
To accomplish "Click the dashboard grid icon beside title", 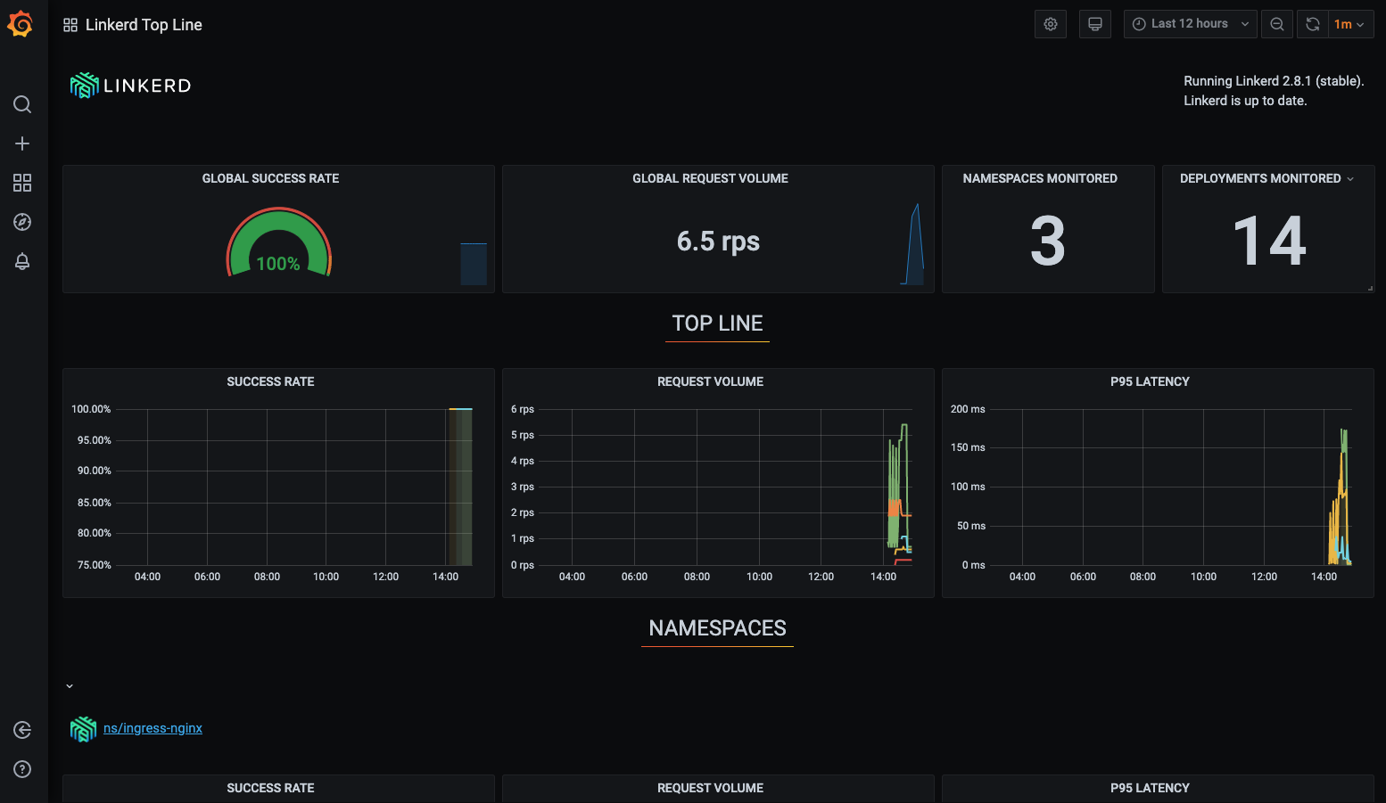I will tap(70, 25).
